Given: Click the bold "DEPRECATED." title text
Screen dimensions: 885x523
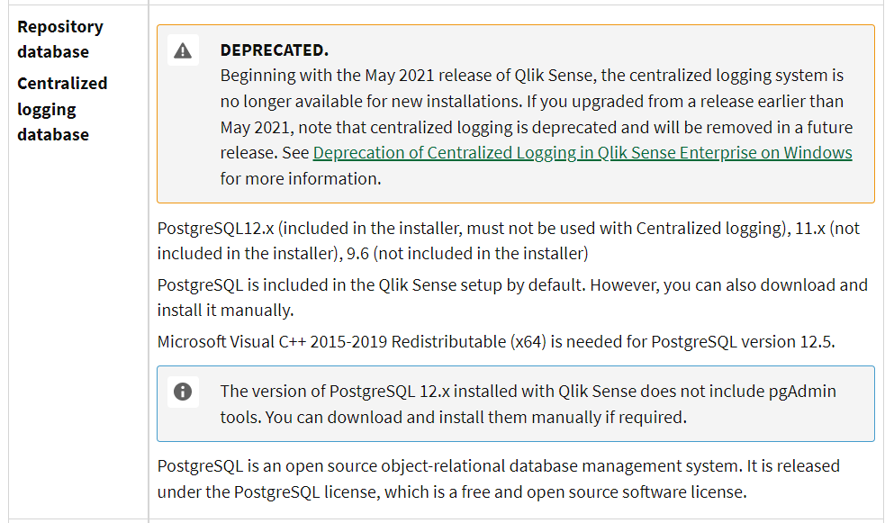Looking at the screenshot, I should (x=274, y=50).
